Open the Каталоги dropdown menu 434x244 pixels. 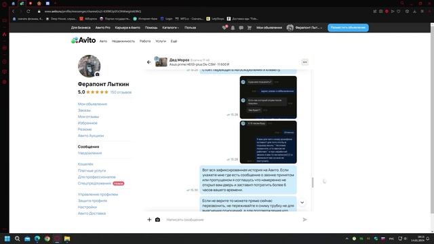click(x=170, y=28)
